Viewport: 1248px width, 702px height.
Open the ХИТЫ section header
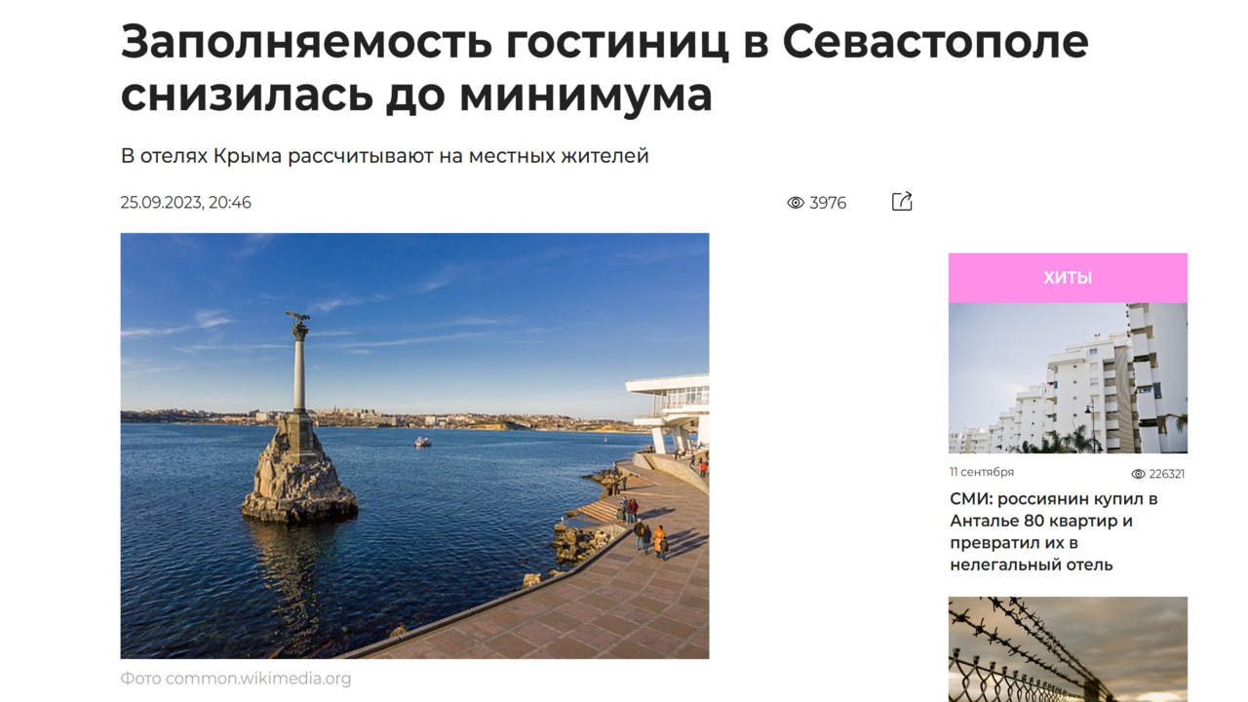pos(1068,278)
